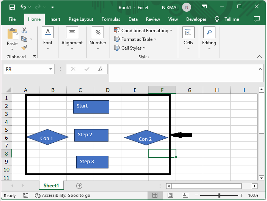The height and width of the screenshot is (201, 267).
Task: Open Ribbon Display Options
Action: (204, 7)
